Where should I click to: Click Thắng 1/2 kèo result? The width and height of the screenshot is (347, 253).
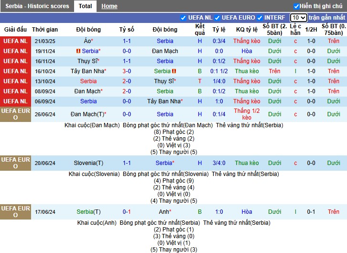pos(247,114)
